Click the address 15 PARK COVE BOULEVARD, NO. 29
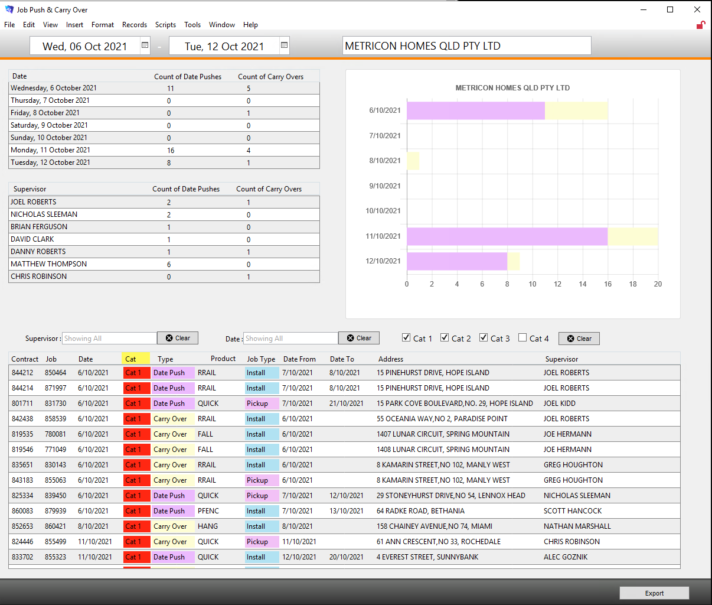712x605 pixels. (455, 404)
